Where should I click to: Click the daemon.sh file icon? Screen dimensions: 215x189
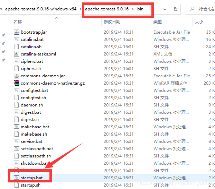[x=17, y=105]
